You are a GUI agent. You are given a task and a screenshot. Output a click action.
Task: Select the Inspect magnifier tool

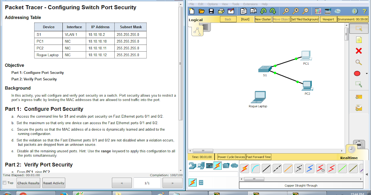[x=359, y=62]
